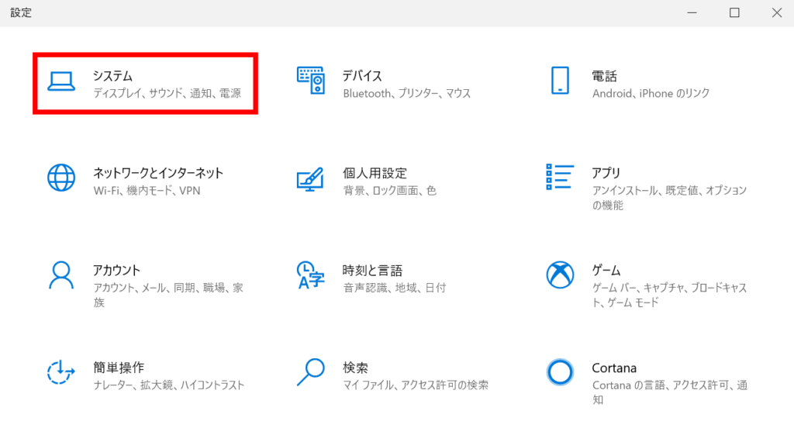The width and height of the screenshot is (794, 442).
Task: Open the アプリ list icon
Action: (560, 177)
